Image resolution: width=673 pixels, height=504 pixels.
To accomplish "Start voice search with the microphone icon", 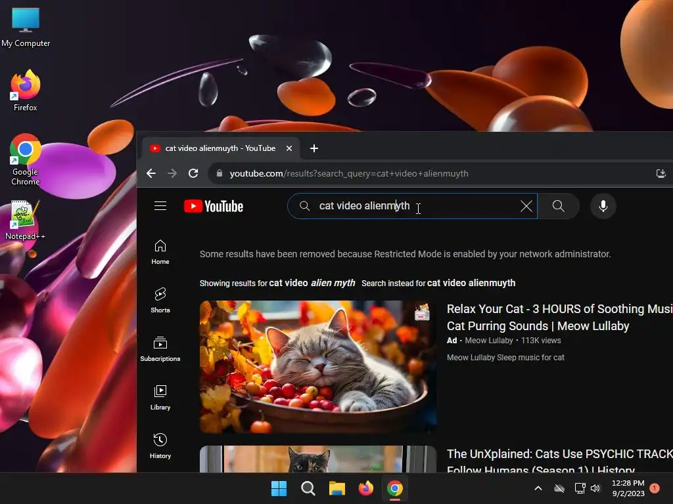I will (603, 206).
